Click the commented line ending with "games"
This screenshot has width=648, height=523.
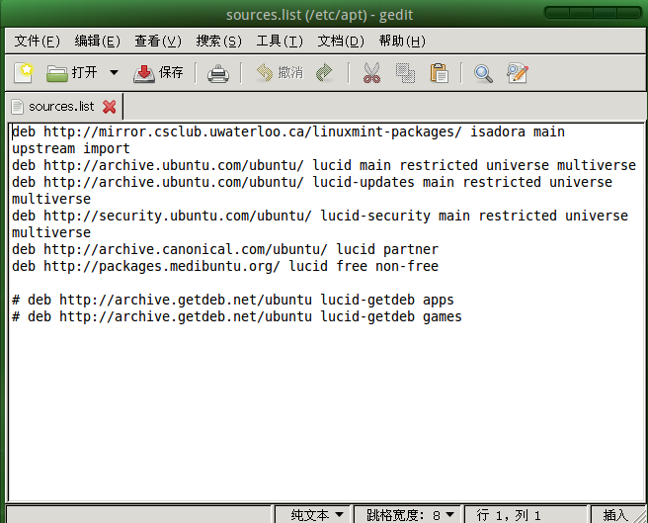(x=237, y=316)
